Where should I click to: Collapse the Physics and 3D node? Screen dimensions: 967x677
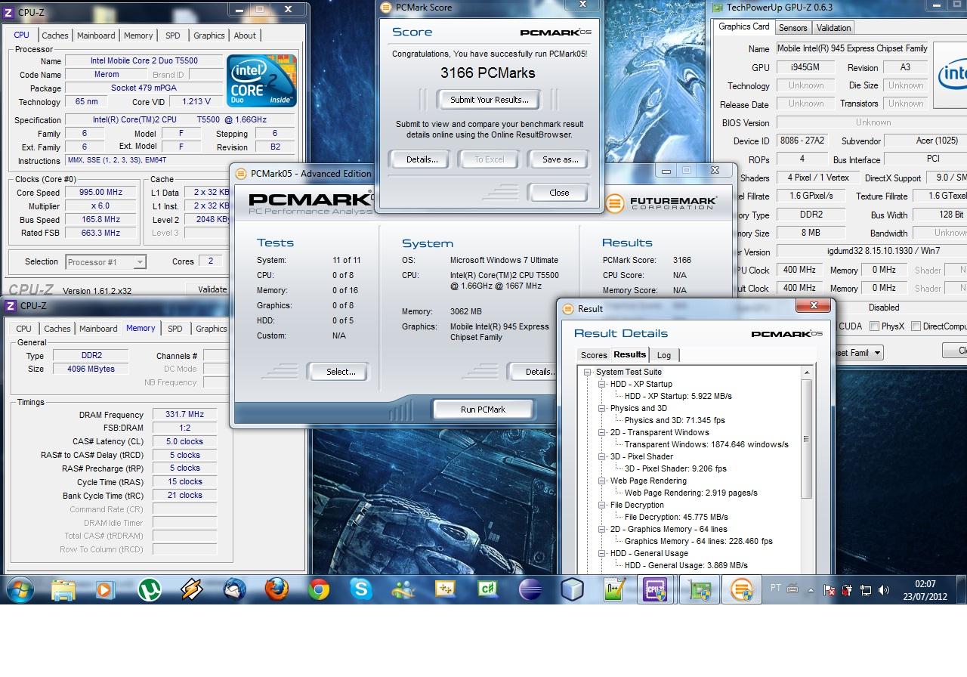point(602,408)
